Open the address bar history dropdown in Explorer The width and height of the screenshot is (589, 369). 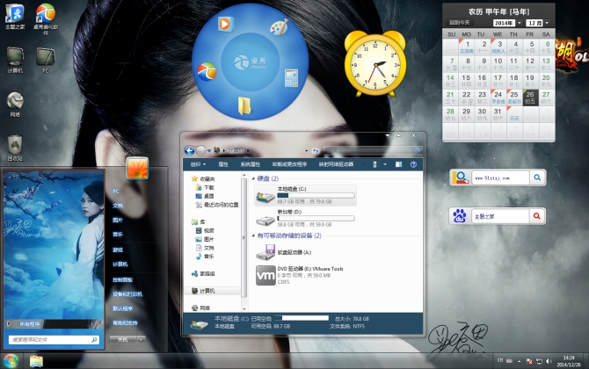pyautogui.click(x=307, y=151)
